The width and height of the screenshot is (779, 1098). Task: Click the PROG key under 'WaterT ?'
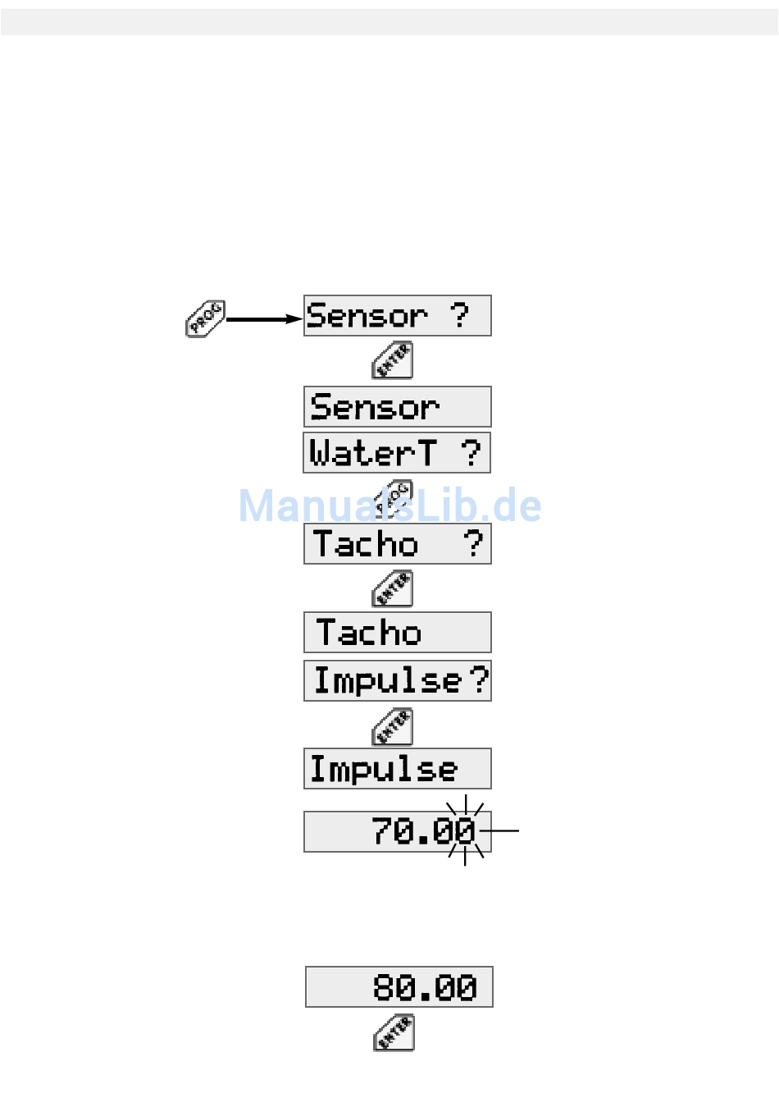(393, 498)
